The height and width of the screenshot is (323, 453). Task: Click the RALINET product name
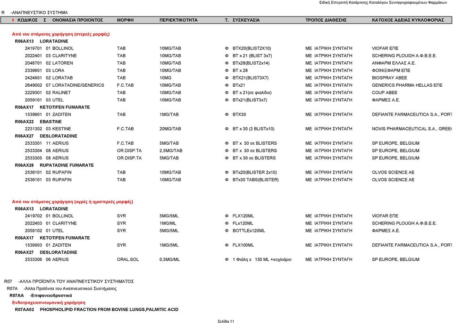tap(61, 93)
